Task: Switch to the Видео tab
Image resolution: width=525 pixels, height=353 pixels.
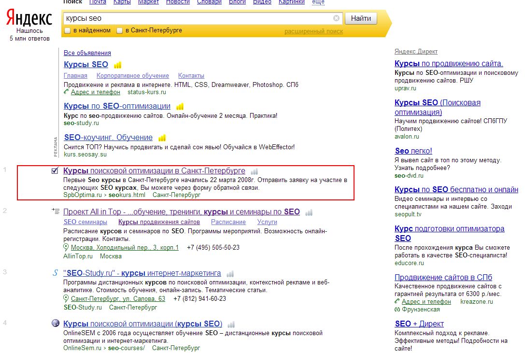Action: [262, 2]
